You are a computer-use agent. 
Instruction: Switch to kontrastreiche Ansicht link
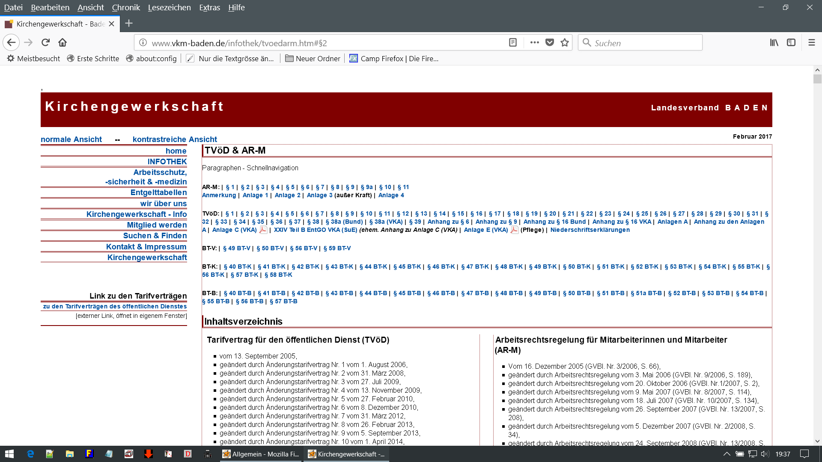pos(175,139)
